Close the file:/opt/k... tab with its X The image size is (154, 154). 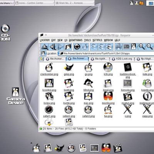pos(92,59)
